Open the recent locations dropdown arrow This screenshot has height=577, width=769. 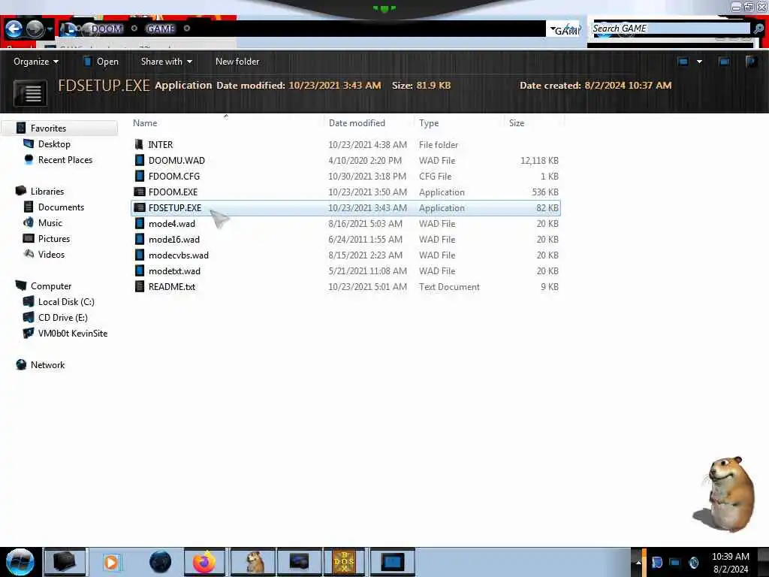pyautogui.click(x=50, y=29)
